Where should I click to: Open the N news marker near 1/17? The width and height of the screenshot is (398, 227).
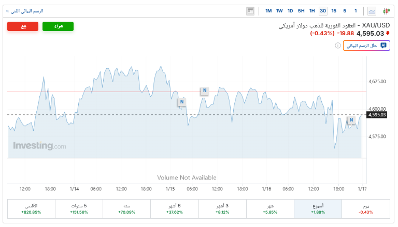click(351, 120)
